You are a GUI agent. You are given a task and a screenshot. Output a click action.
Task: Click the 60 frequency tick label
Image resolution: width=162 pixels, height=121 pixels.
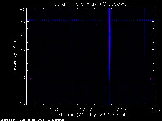(x=22, y=50)
